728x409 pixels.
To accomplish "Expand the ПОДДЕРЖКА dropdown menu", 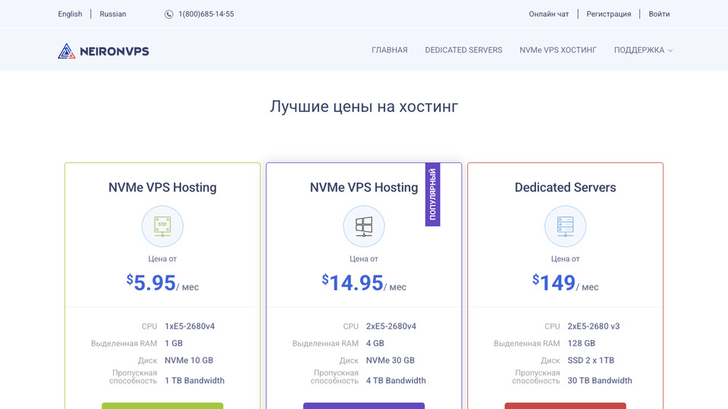I will click(643, 51).
